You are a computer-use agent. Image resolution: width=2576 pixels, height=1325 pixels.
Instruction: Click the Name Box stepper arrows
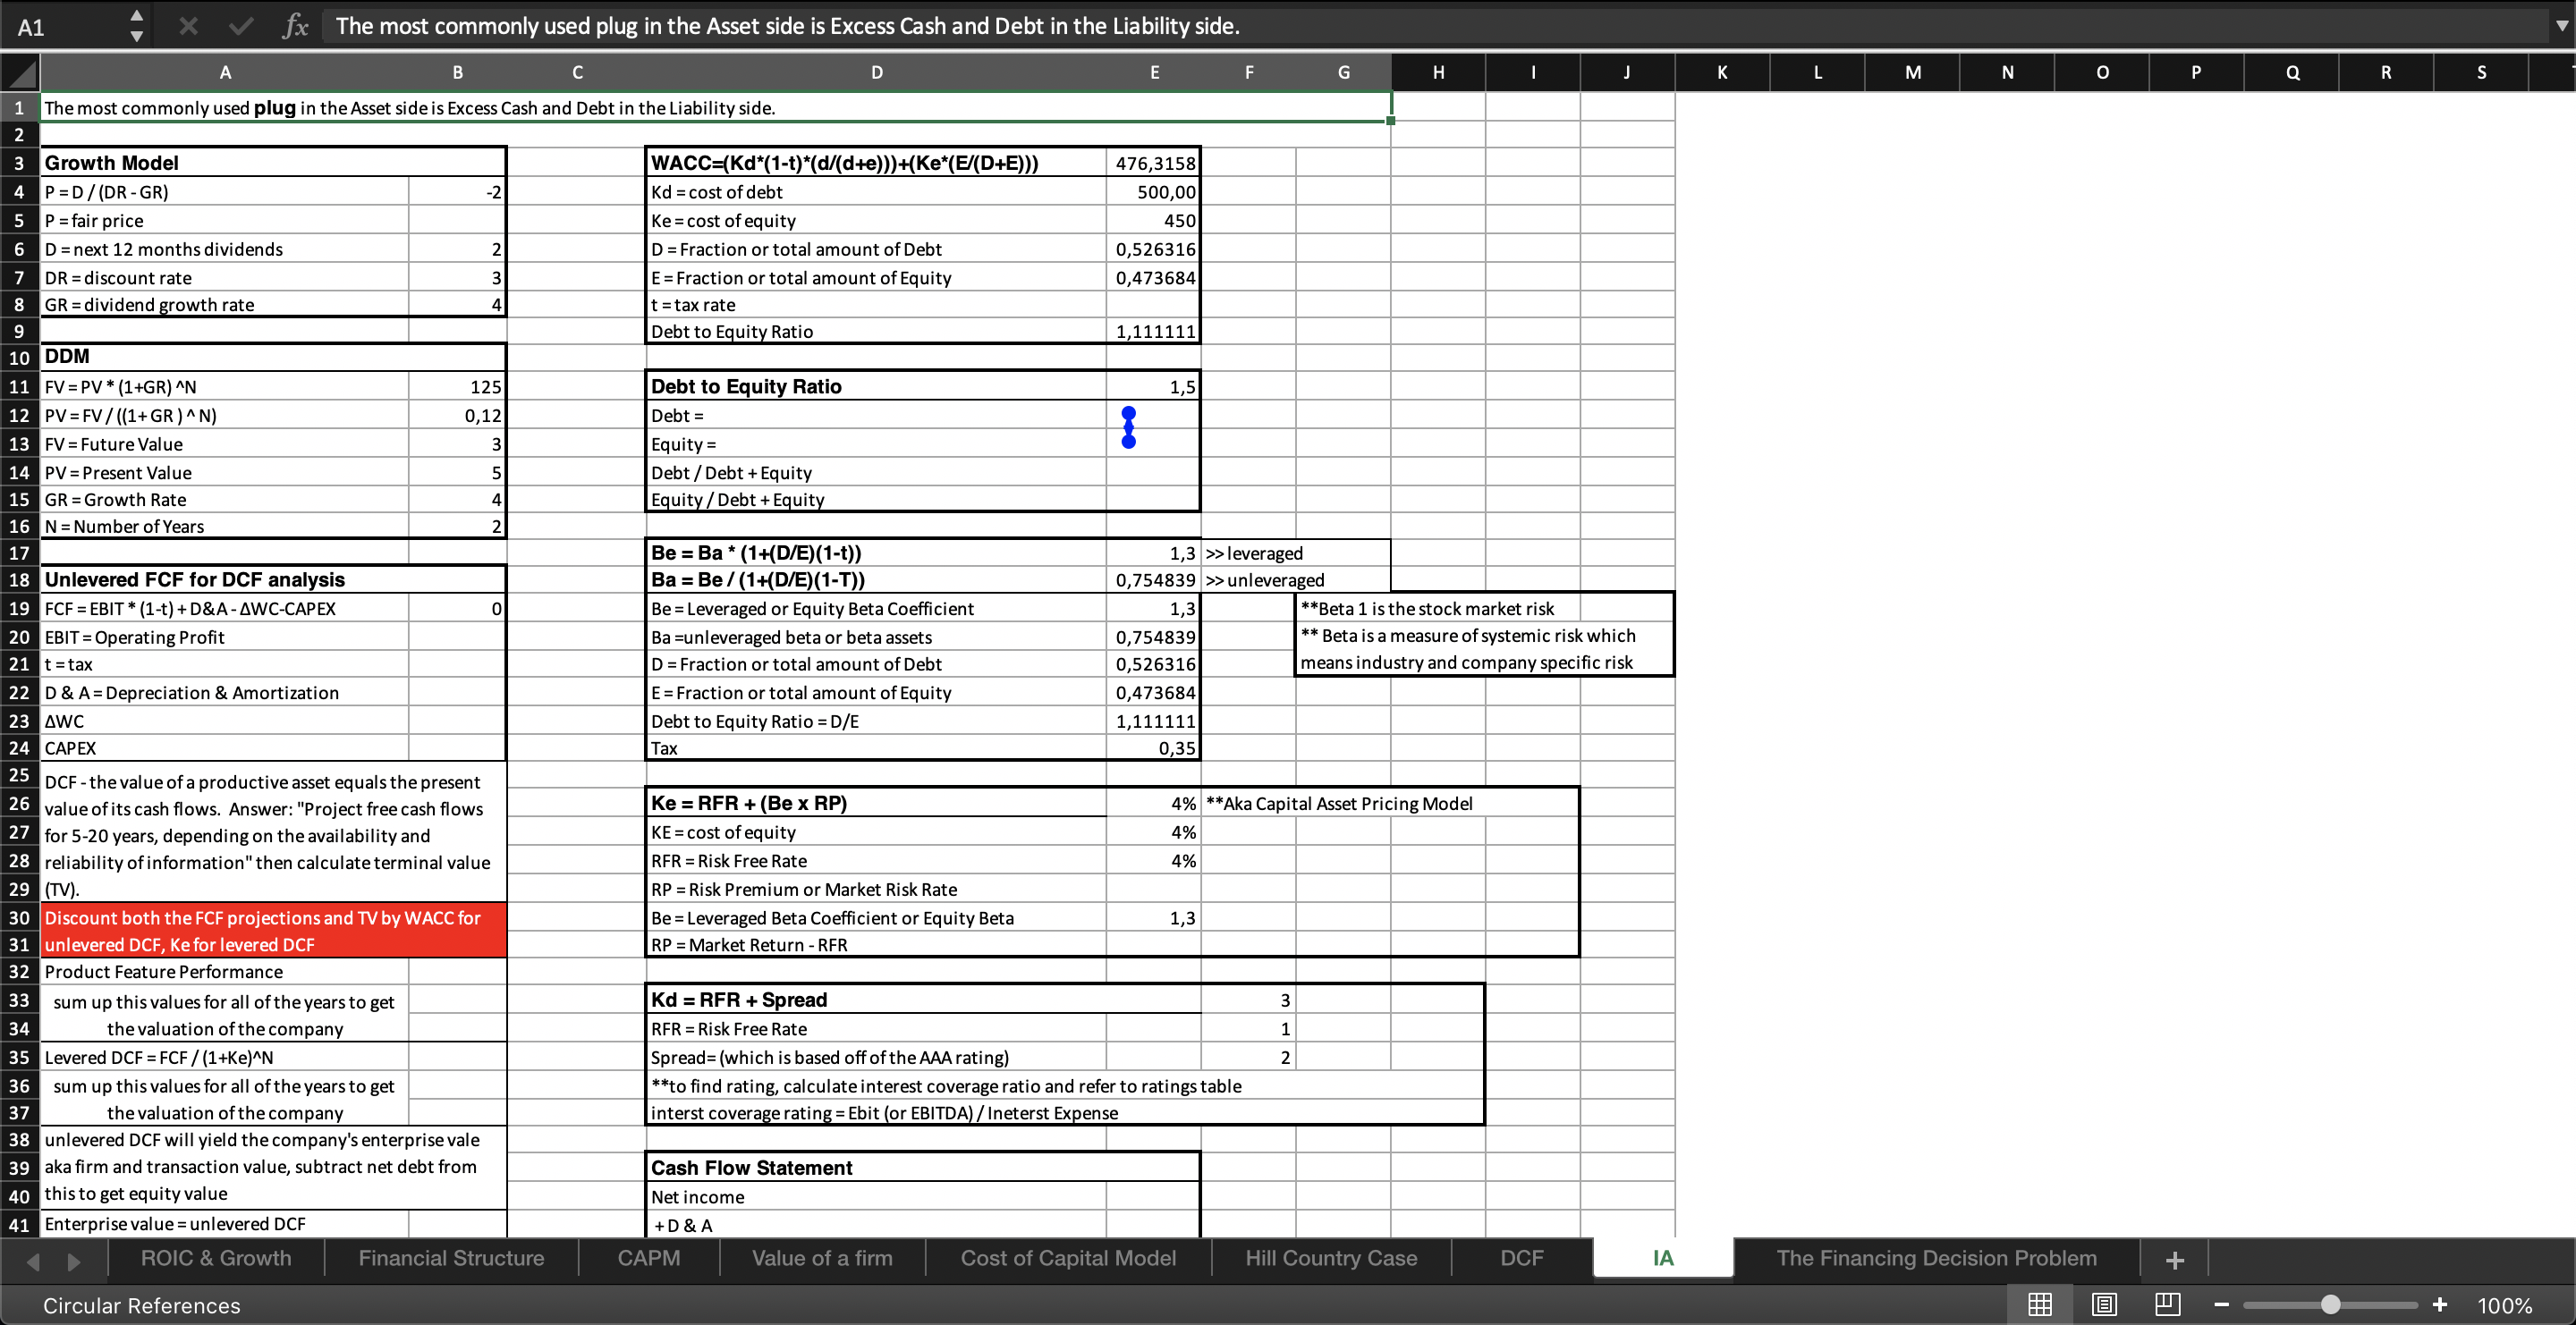(137, 26)
